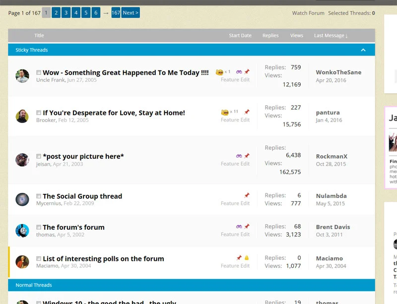Click laughing emoji on Desperate for Love thread
This screenshot has width=397, height=304.
point(225,112)
